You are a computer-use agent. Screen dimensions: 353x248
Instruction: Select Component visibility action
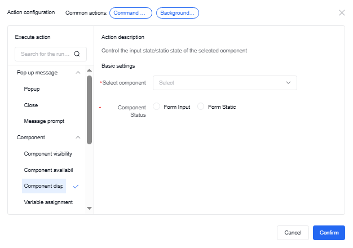click(48, 154)
